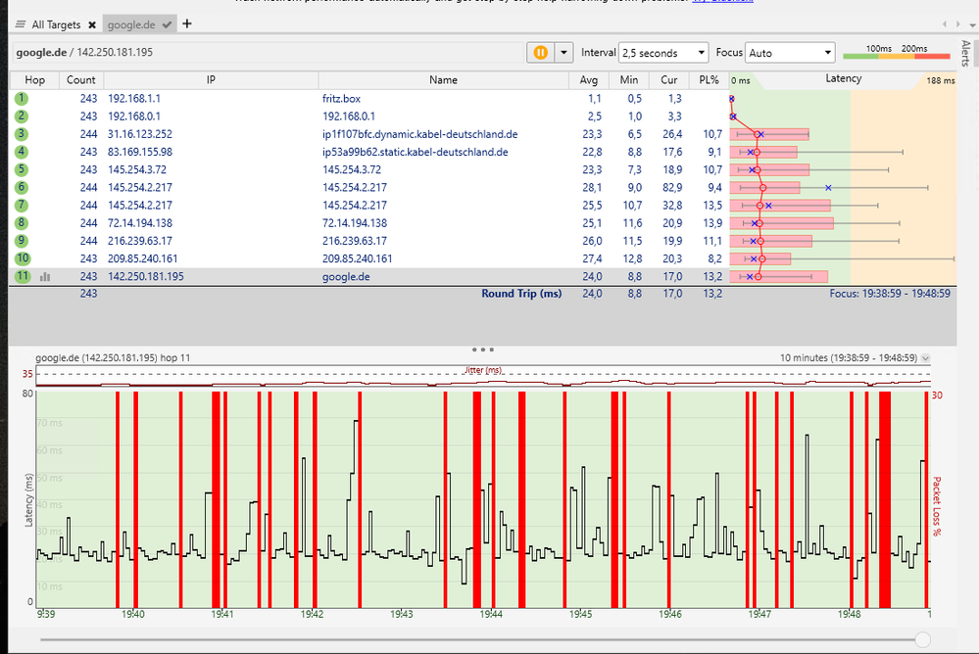The height and width of the screenshot is (654, 979).
Task: Select hop 7 green circle icon
Action: (x=22, y=206)
